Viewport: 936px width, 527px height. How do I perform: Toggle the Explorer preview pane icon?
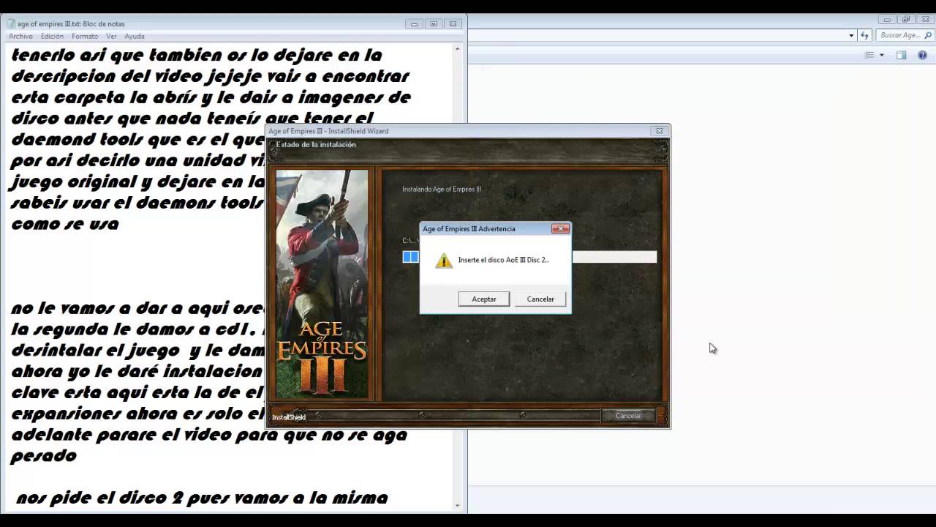pos(901,55)
